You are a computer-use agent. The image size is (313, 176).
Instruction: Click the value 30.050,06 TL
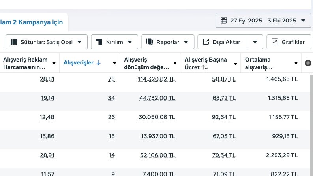tap(157, 117)
